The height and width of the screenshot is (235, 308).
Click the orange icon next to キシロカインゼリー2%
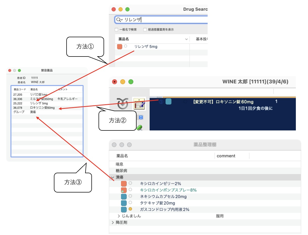pos(124,184)
